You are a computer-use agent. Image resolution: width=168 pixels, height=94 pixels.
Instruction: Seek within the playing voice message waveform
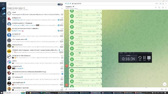point(88,53)
